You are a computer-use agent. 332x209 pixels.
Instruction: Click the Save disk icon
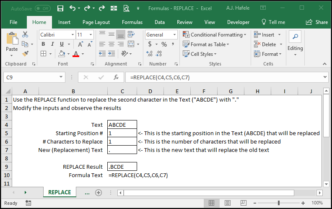60,8
